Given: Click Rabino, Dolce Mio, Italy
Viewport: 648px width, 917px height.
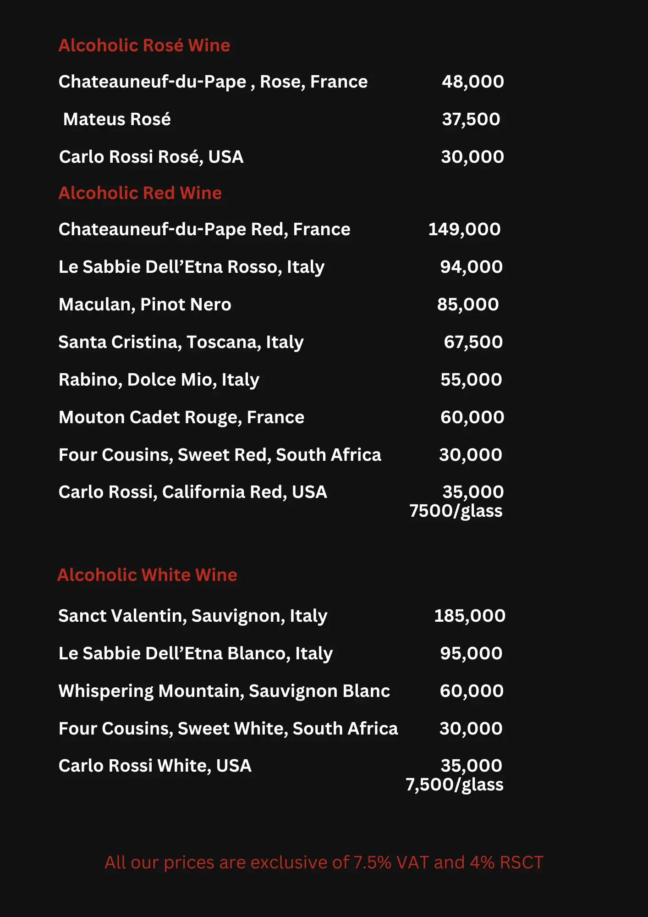Looking at the screenshot, I should coord(159,380).
